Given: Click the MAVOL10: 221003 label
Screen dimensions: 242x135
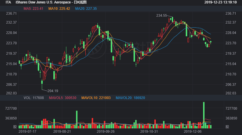Looking at the screenshot, I should pyautogui.click(x=96, y=98).
